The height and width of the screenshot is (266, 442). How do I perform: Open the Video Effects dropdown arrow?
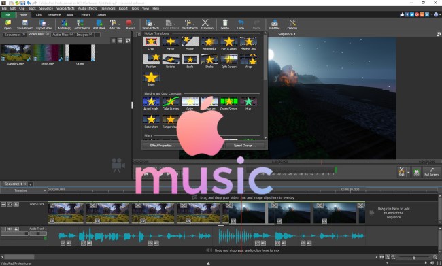point(155,24)
